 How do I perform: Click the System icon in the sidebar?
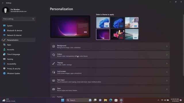[x=4, y=25]
